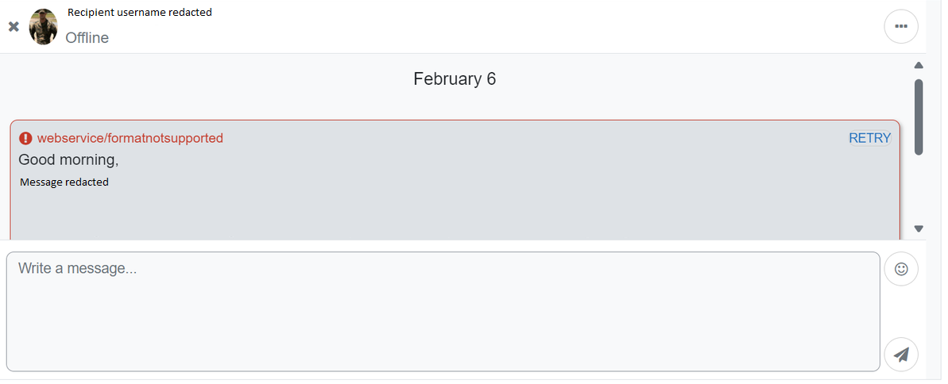This screenshot has height=384, width=948.
Task: Click the empty area of the failed message bubble
Action: coord(455,214)
